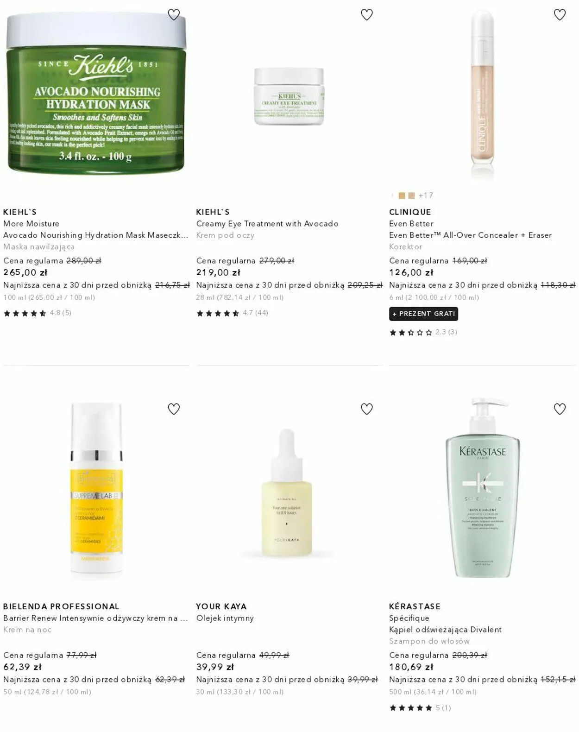This screenshot has width=579, height=732.
Task: Open Even Better All-Over Concealer + Eraser
Action: pos(471,235)
